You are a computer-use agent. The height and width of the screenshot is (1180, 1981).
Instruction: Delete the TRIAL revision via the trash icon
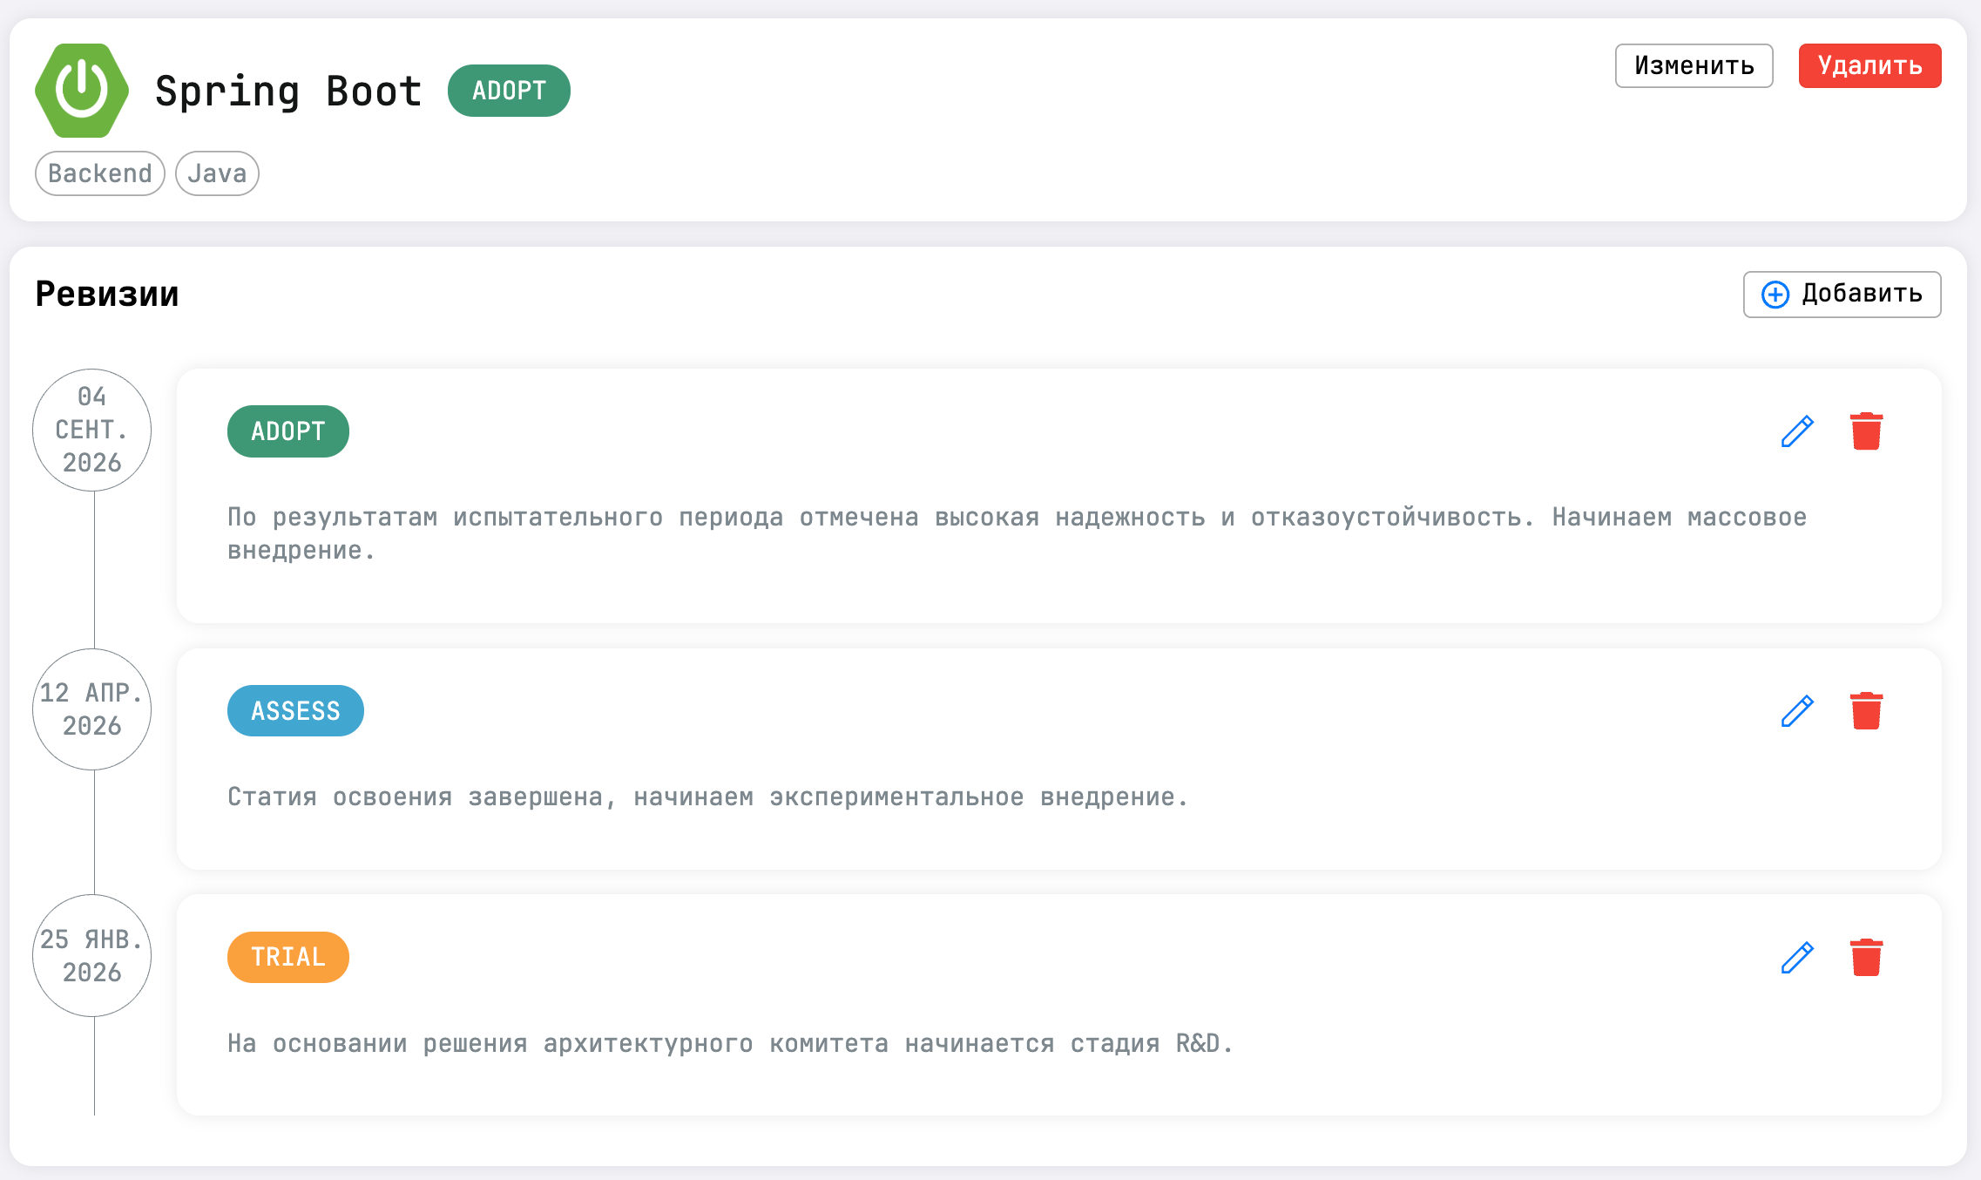click(x=1866, y=958)
